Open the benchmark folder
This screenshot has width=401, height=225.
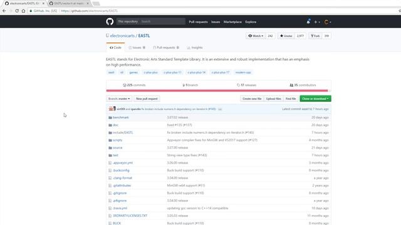tap(121, 117)
